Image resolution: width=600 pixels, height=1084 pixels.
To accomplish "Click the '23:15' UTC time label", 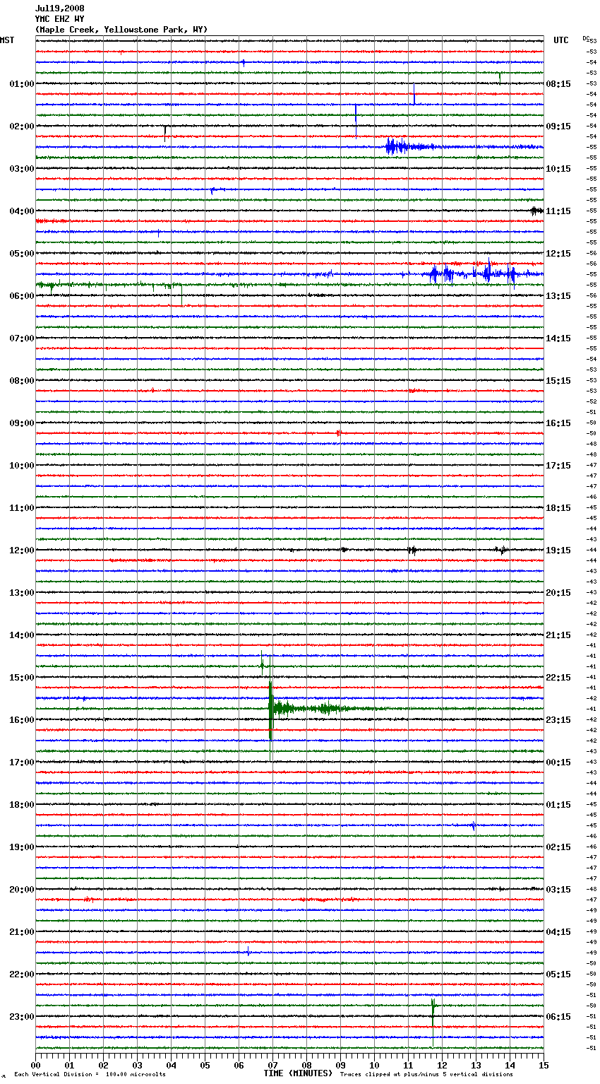I will click(x=558, y=720).
